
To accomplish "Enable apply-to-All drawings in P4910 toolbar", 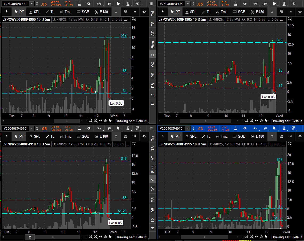I will (135, 136).
